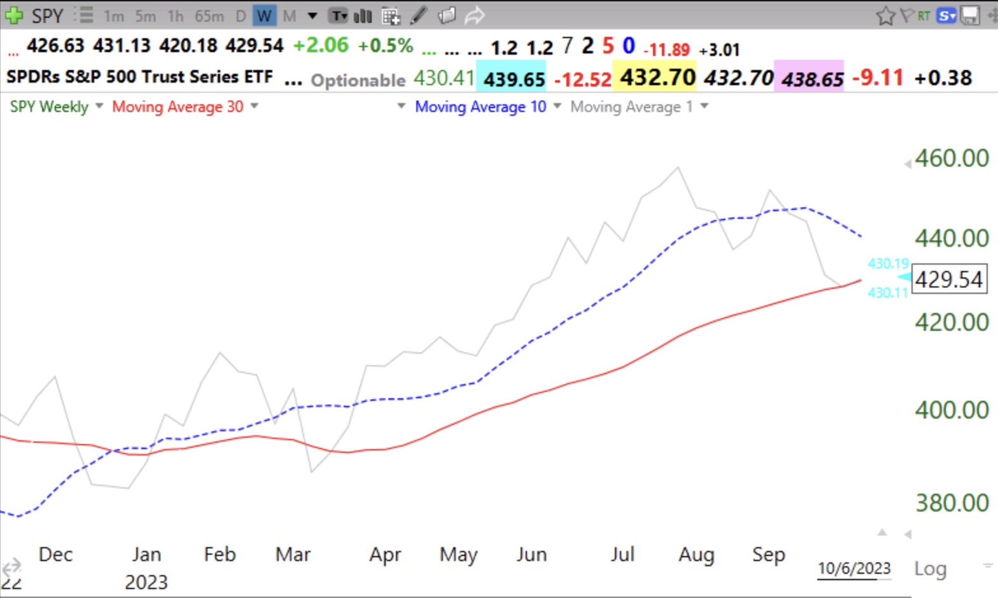Click the small triangle beside 460.00

908,165
